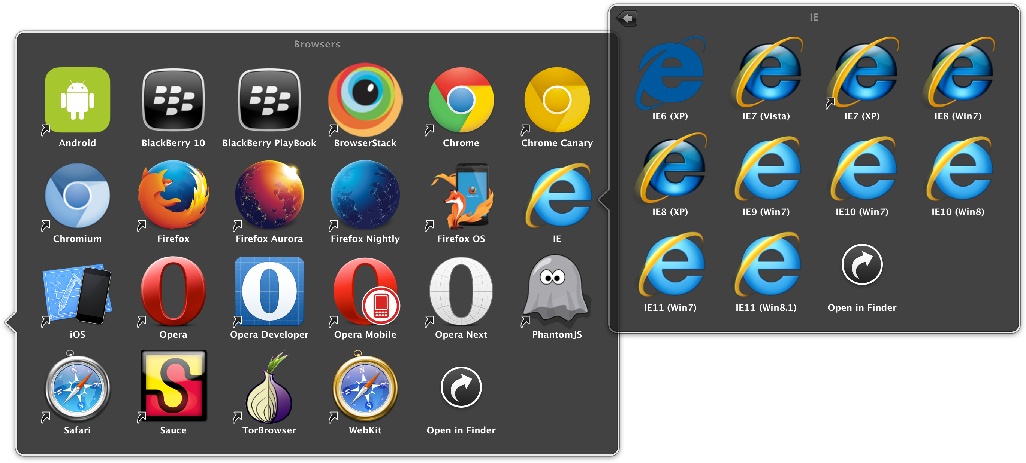This screenshot has height=463, width=1026.
Task: Start Firefox Nightly browser
Action: [365, 196]
